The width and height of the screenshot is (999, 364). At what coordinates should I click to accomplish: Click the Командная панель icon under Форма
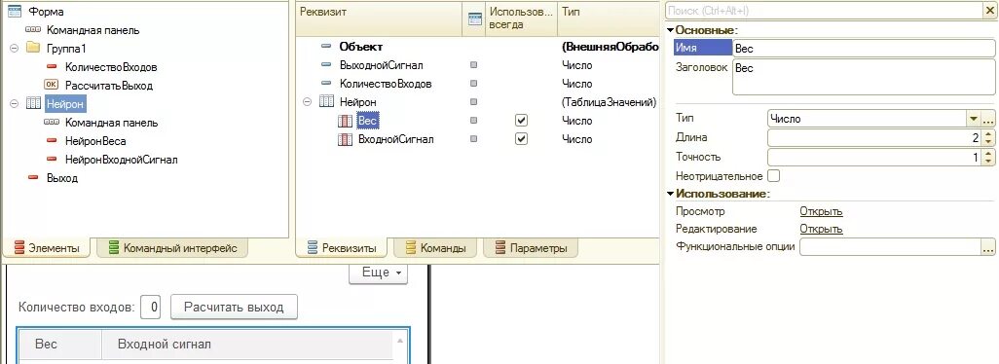pyautogui.click(x=33, y=30)
